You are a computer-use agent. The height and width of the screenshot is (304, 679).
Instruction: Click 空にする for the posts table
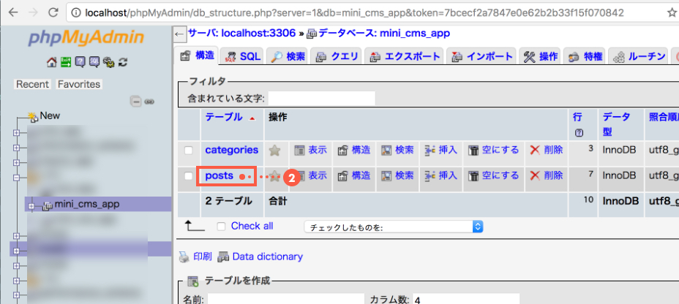(x=493, y=175)
